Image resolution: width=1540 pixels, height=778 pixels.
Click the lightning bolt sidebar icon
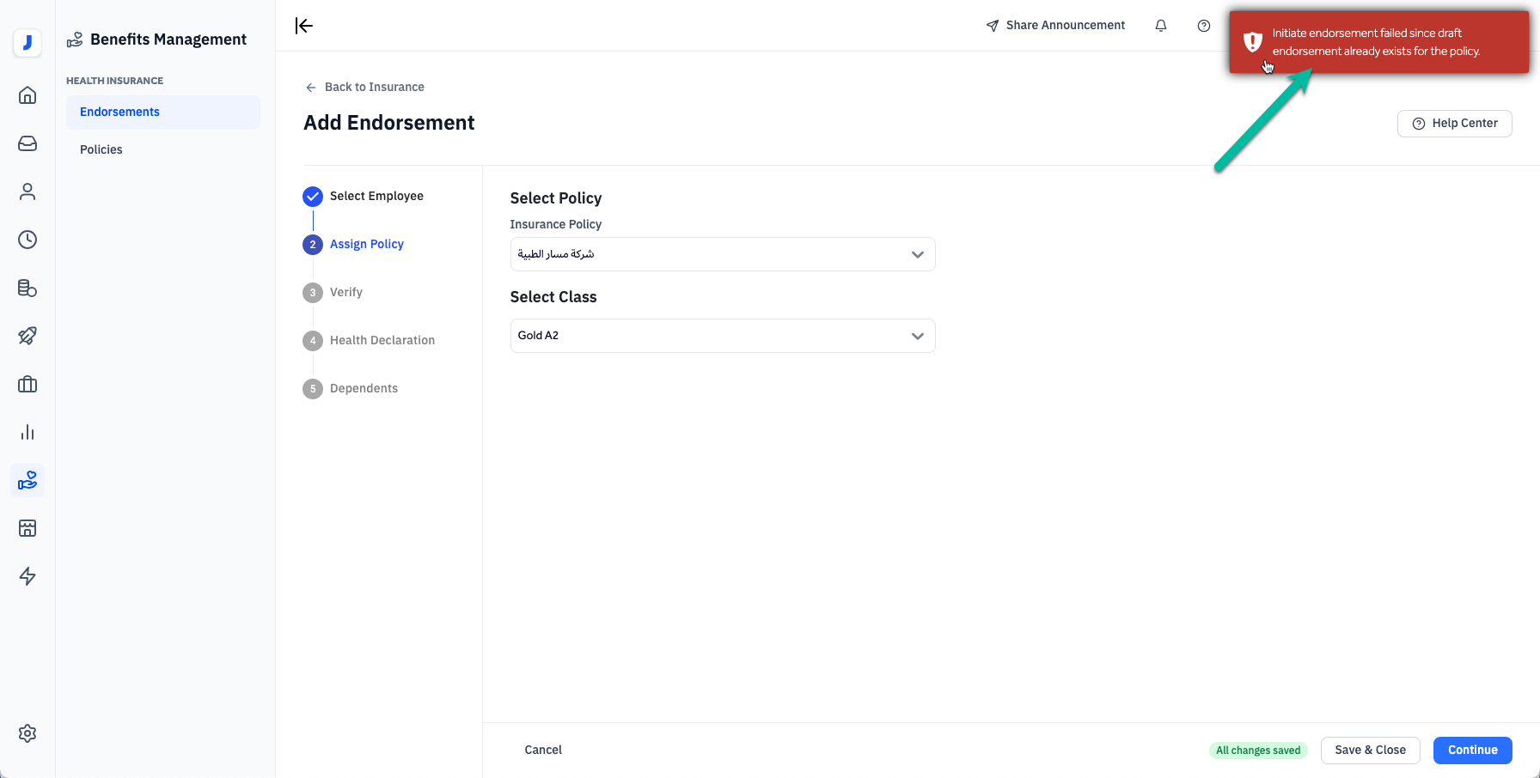(27, 576)
